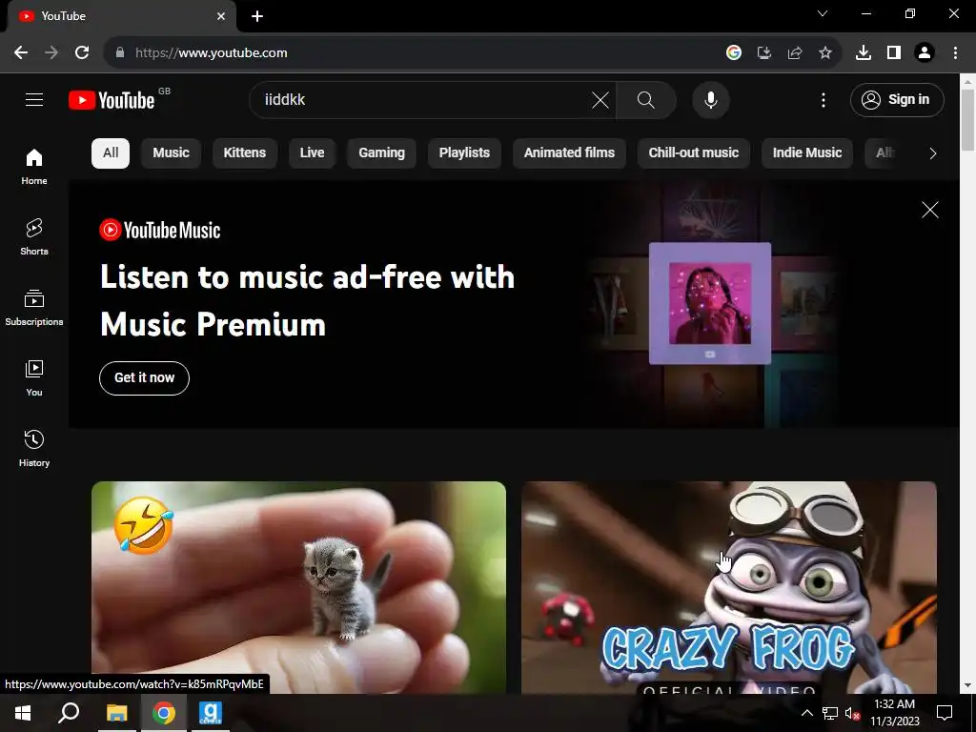Toggle the Chrome side panel
976x732 pixels.
click(894, 53)
